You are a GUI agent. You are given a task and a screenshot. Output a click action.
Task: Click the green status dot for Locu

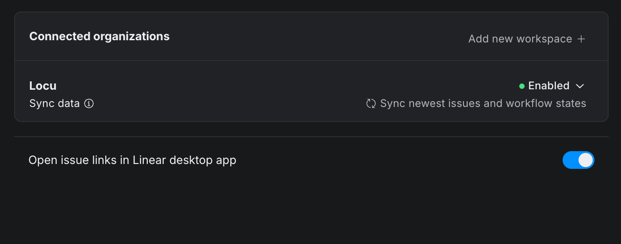(x=522, y=86)
